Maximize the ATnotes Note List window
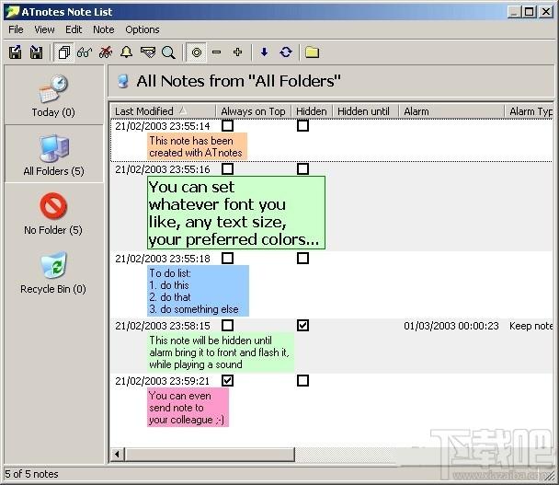The width and height of the screenshot is (559, 485). click(530, 12)
